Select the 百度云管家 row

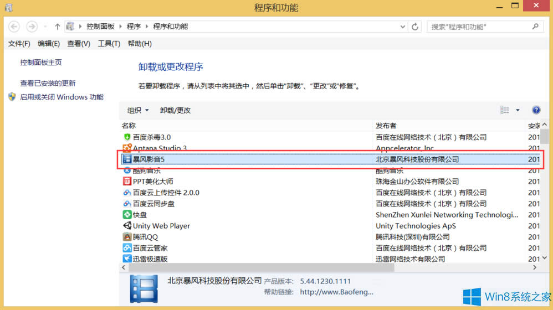point(330,247)
